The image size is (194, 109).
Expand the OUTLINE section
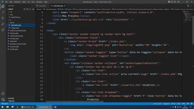coord(11,98)
